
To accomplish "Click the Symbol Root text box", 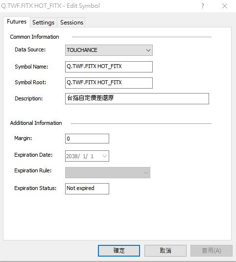I will tap(109, 83).
